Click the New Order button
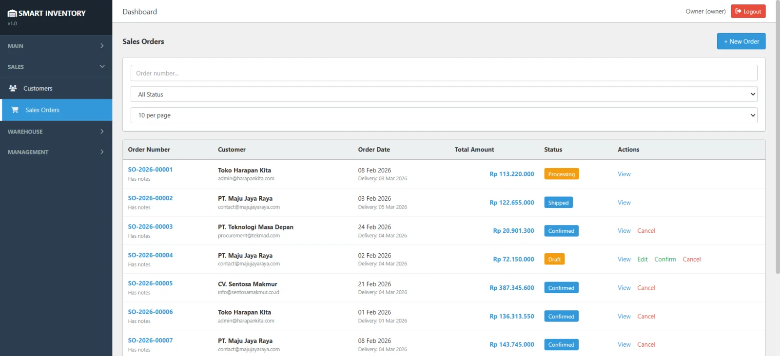Viewport: 780px width, 356px height. (741, 41)
